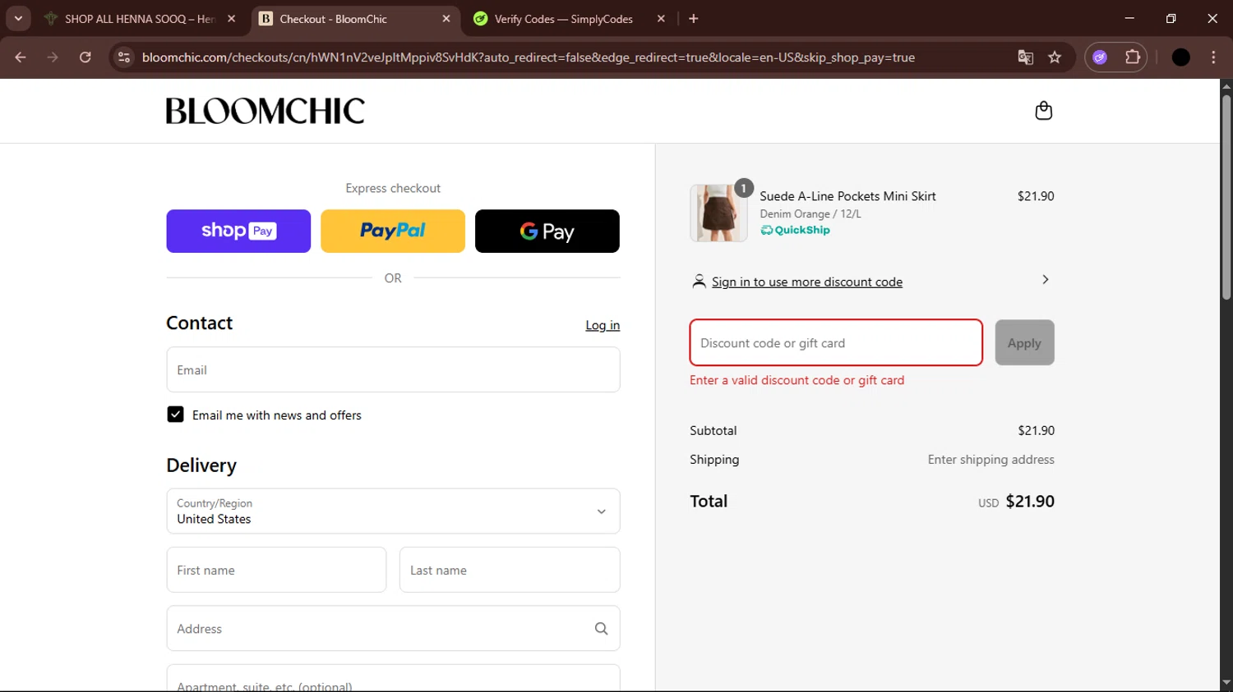Click the Apply discount button
This screenshot has height=692, width=1233.
point(1024,342)
